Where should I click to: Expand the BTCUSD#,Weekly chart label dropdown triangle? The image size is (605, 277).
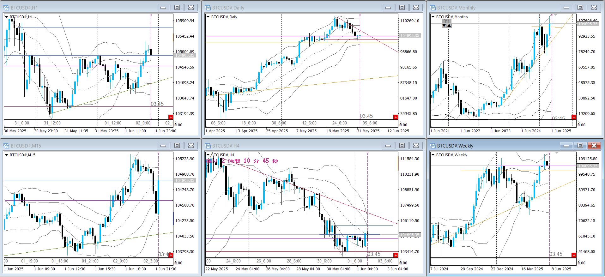pyautogui.click(x=433, y=155)
